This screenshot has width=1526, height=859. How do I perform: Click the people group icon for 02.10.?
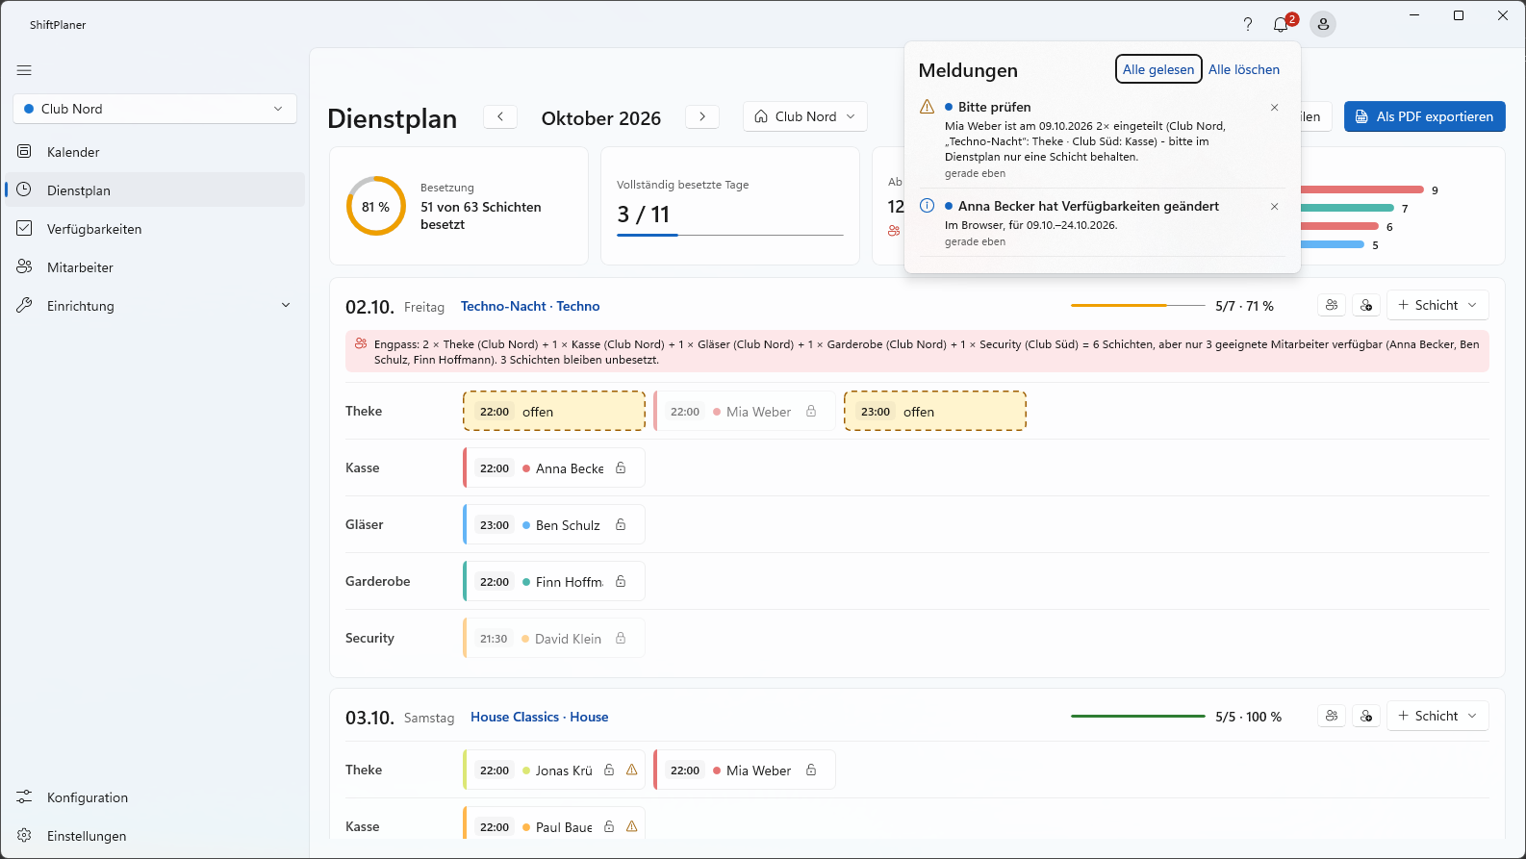(1332, 305)
